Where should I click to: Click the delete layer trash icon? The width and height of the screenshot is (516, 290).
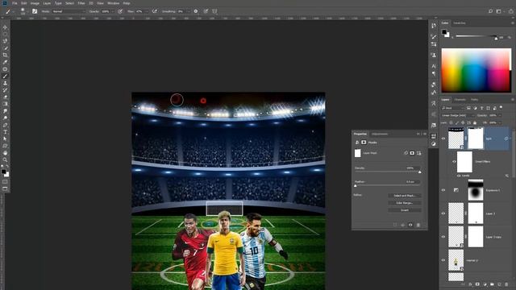506,284
